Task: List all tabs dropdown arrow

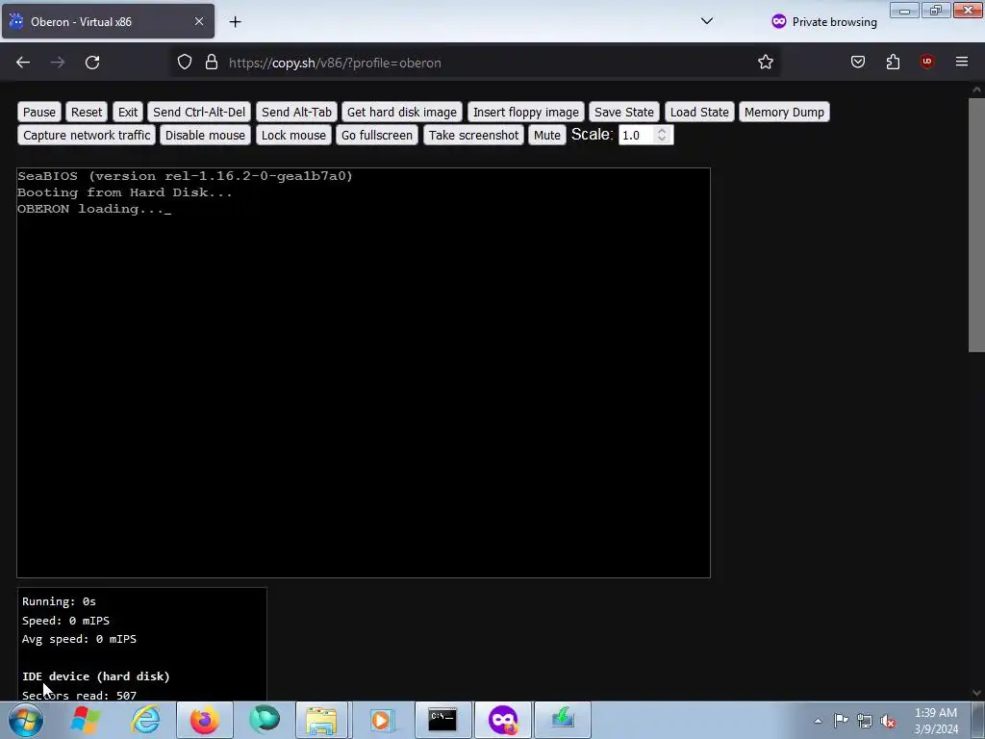Action: (x=707, y=21)
